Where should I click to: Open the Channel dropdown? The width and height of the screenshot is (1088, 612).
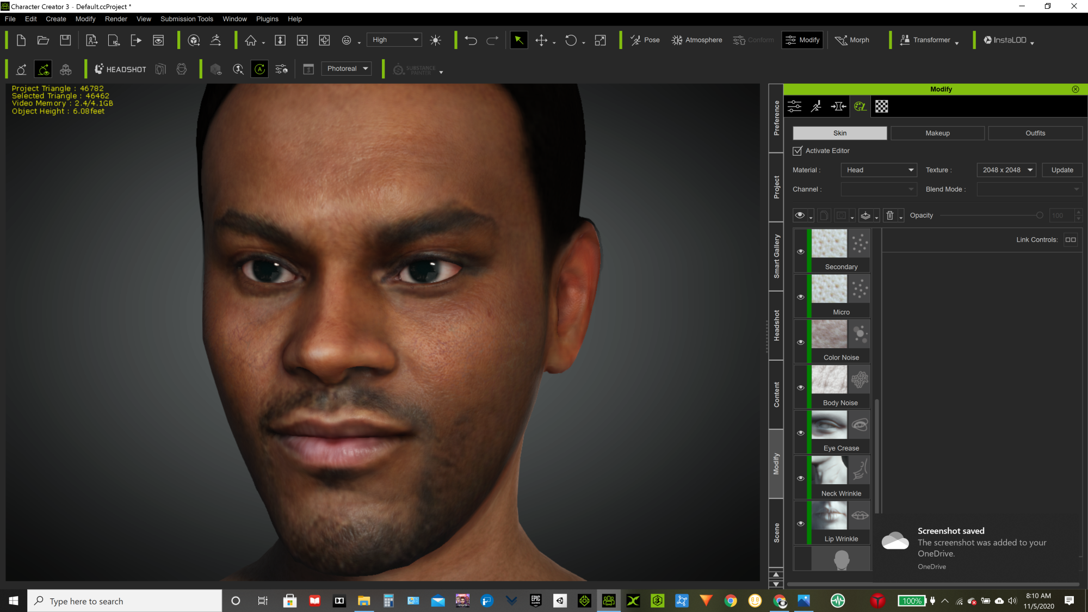879,189
